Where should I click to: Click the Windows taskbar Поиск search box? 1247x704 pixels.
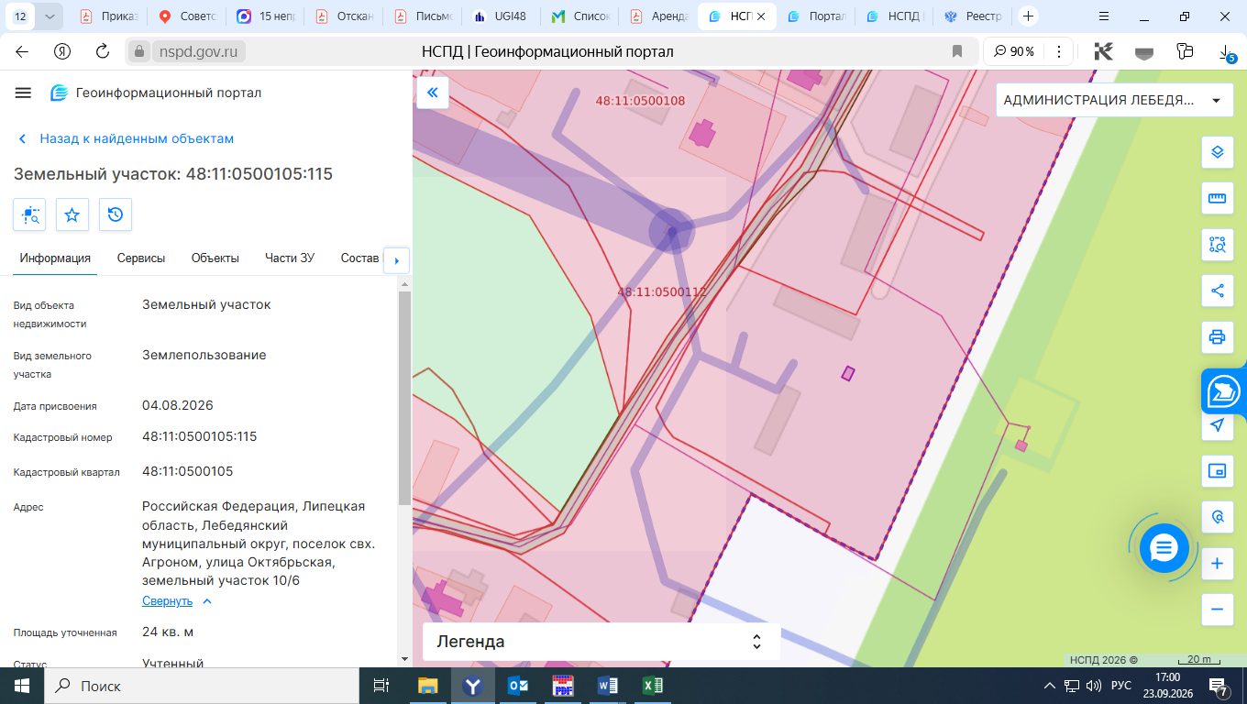[x=202, y=686]
